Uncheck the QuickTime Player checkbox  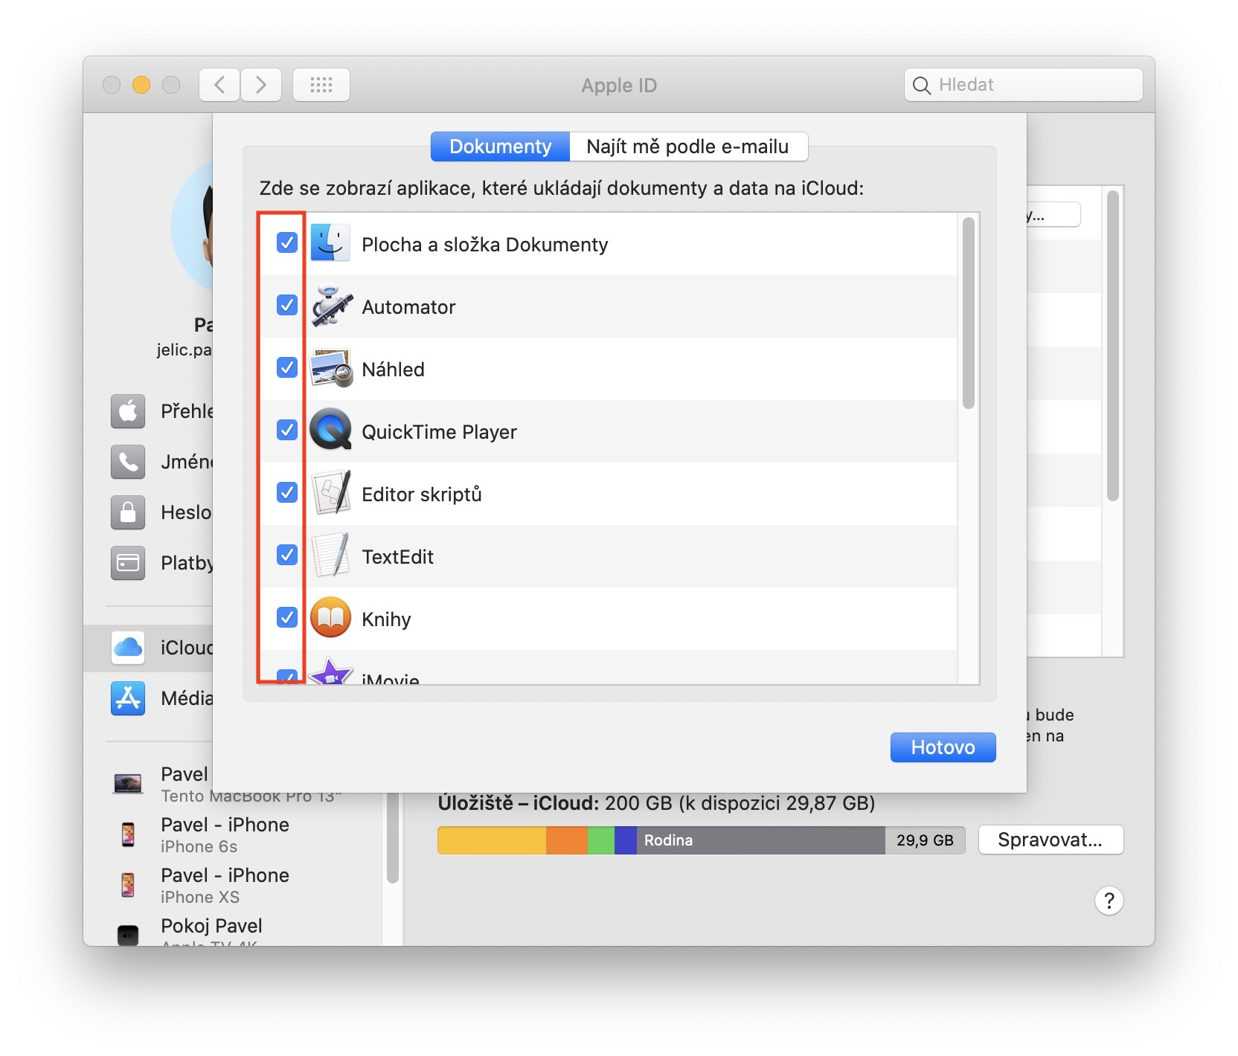(287, 430)
